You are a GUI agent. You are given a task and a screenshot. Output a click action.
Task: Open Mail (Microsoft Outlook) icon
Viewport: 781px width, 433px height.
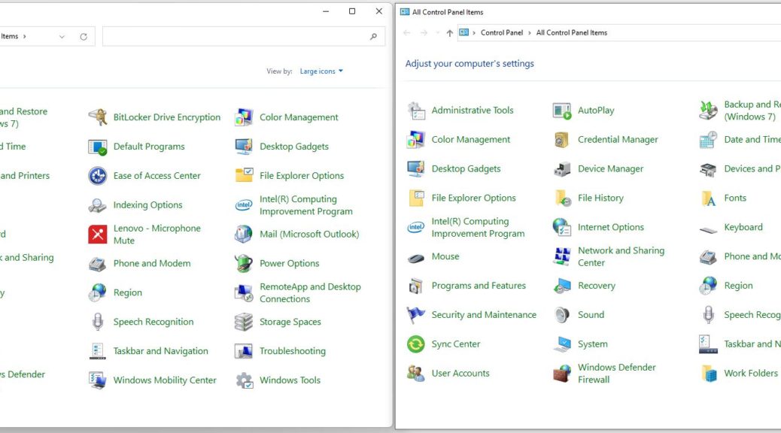pyautogui.click(x=244, y=234)
